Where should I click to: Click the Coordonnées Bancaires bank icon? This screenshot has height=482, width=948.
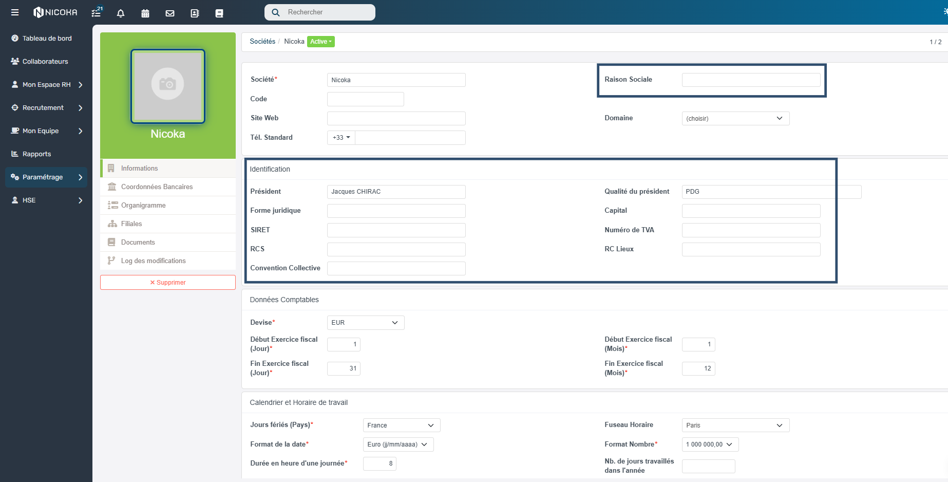(112, 187)
